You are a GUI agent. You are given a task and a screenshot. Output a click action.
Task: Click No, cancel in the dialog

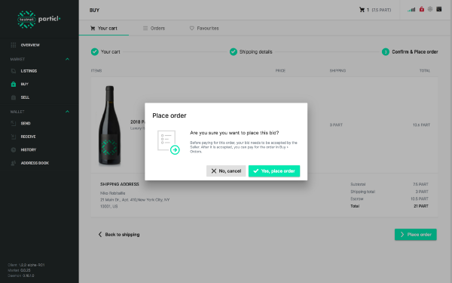click(226, 171)
